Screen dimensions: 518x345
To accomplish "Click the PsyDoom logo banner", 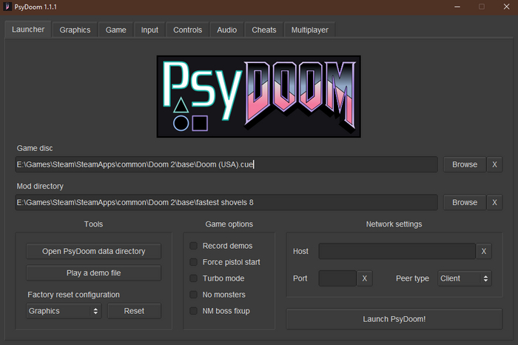I will pyautogui.click(x=259, y=96).
